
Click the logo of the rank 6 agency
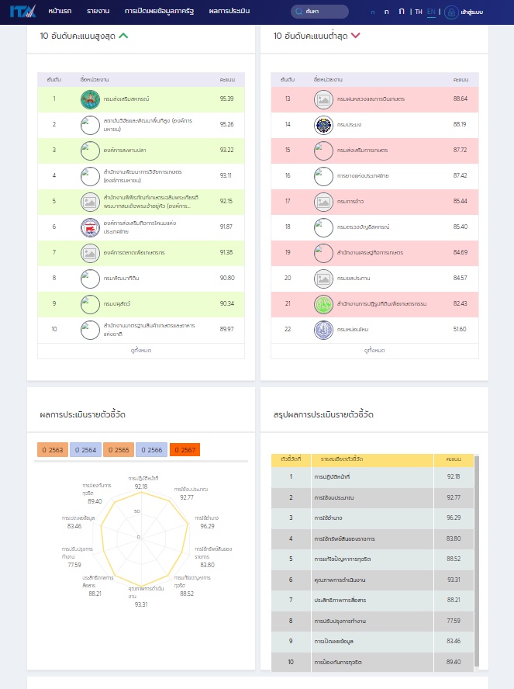click(90, 227)
